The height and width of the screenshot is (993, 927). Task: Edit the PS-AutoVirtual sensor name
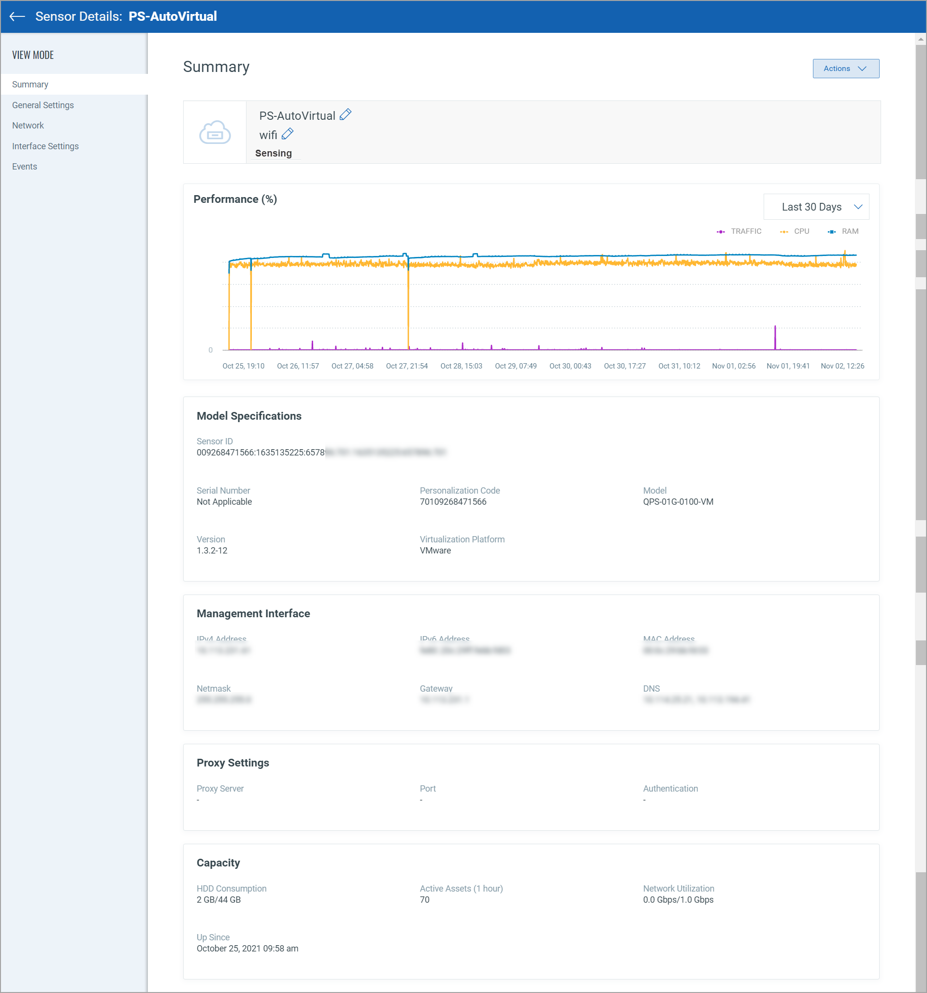pyautogui.click(x=345, y=115)
